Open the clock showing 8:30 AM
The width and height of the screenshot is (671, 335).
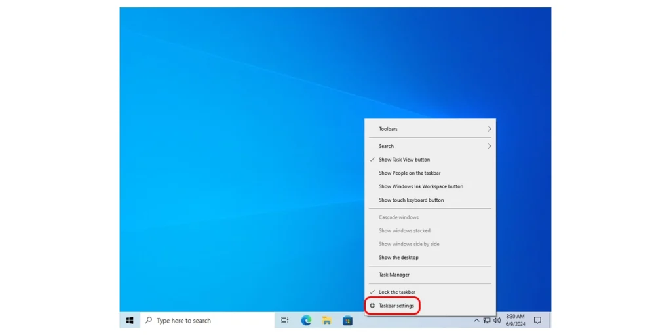pos(515,320)
